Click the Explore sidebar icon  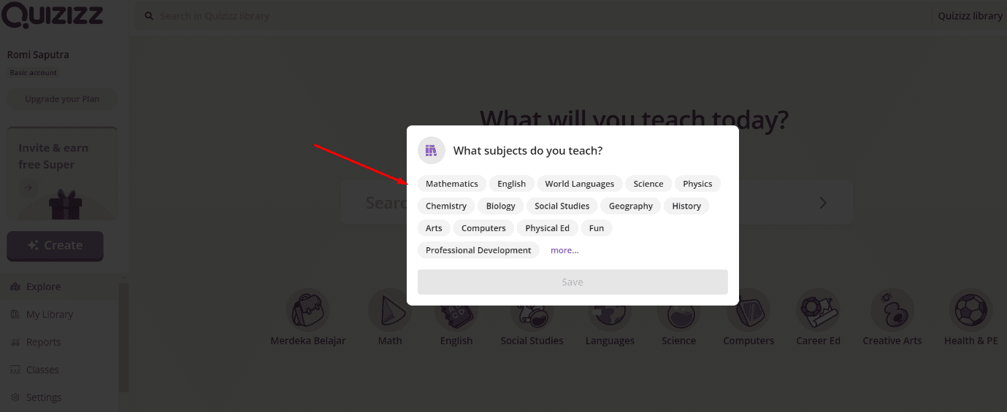[15, 287]
